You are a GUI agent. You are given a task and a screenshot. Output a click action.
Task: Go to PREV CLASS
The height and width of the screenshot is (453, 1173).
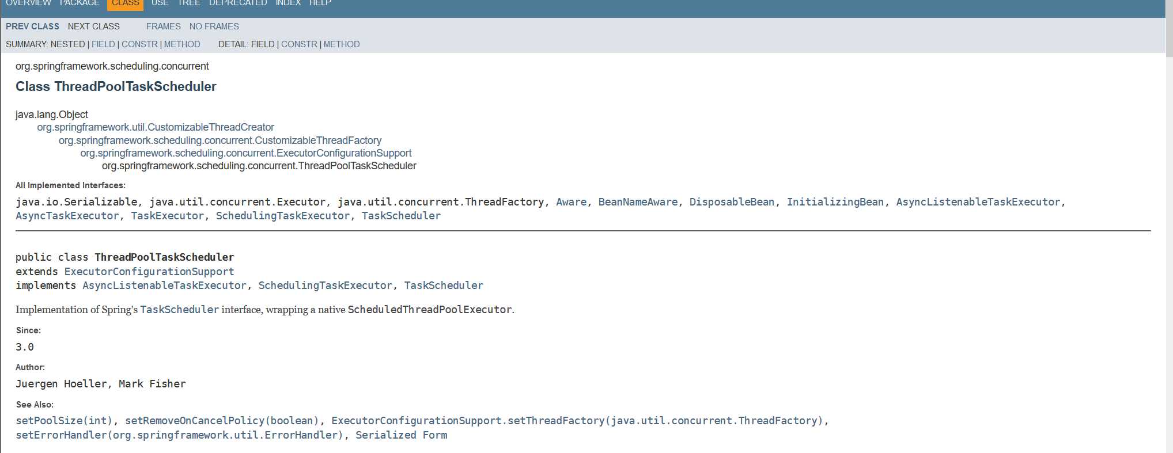pos(32,26)
